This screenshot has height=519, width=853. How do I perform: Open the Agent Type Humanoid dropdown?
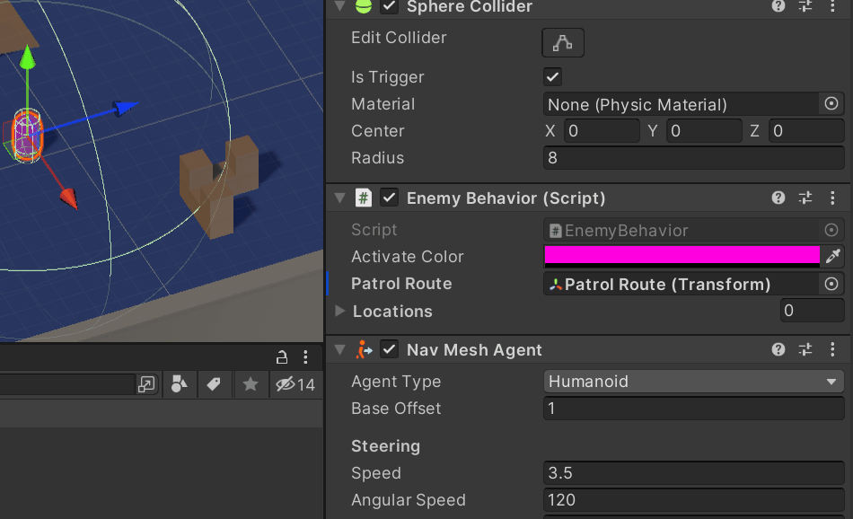(693, 382)
